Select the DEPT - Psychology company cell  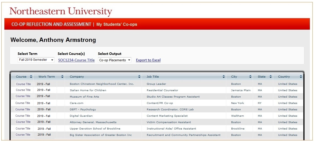[x=83, y=109]
